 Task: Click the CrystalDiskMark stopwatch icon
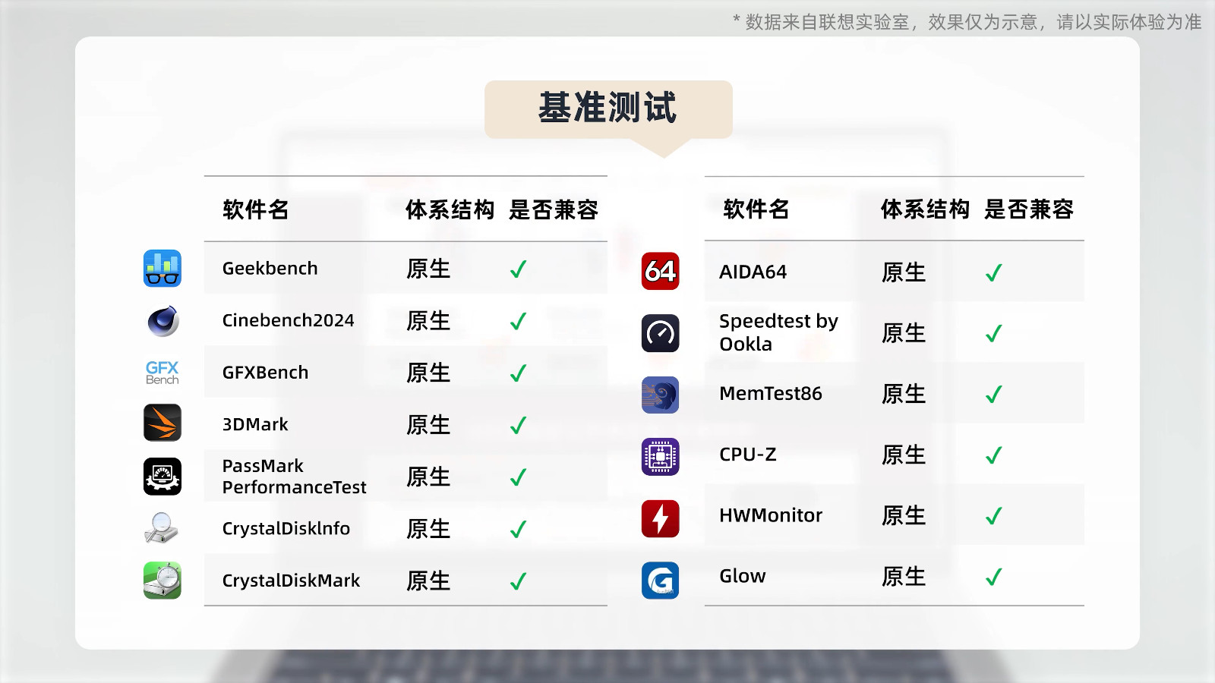coord(163,581)
